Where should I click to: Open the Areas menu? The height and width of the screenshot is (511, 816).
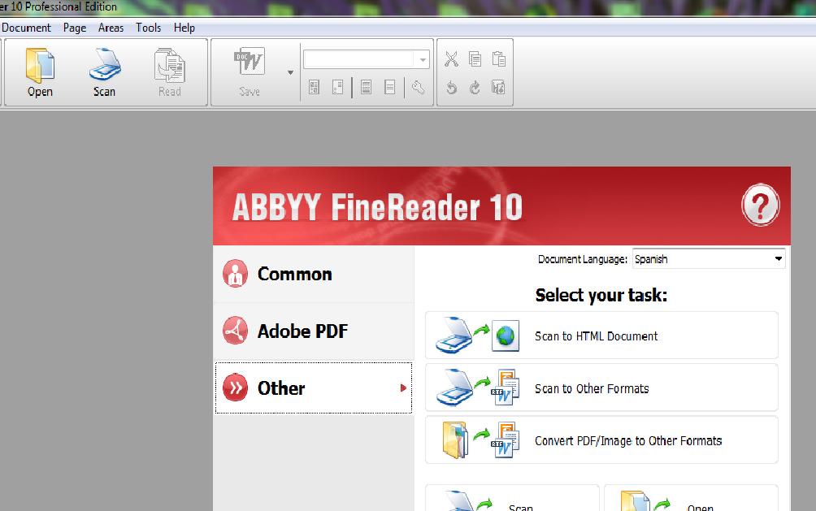[111, 28]
